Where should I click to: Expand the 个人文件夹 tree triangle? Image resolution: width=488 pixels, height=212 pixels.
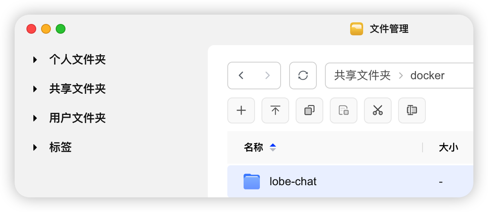point(35,60)
